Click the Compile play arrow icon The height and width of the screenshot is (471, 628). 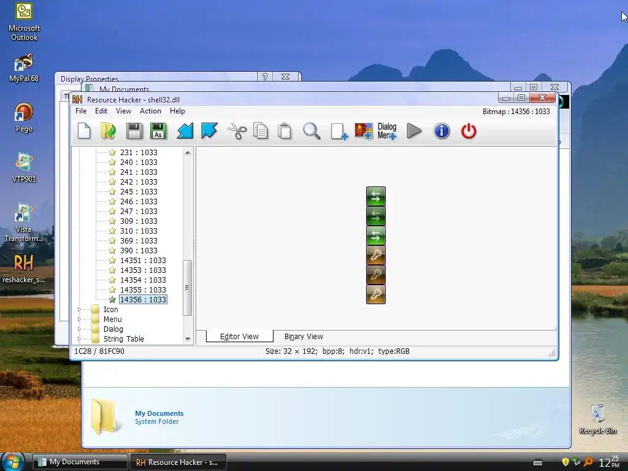click(x=414, y=131)
